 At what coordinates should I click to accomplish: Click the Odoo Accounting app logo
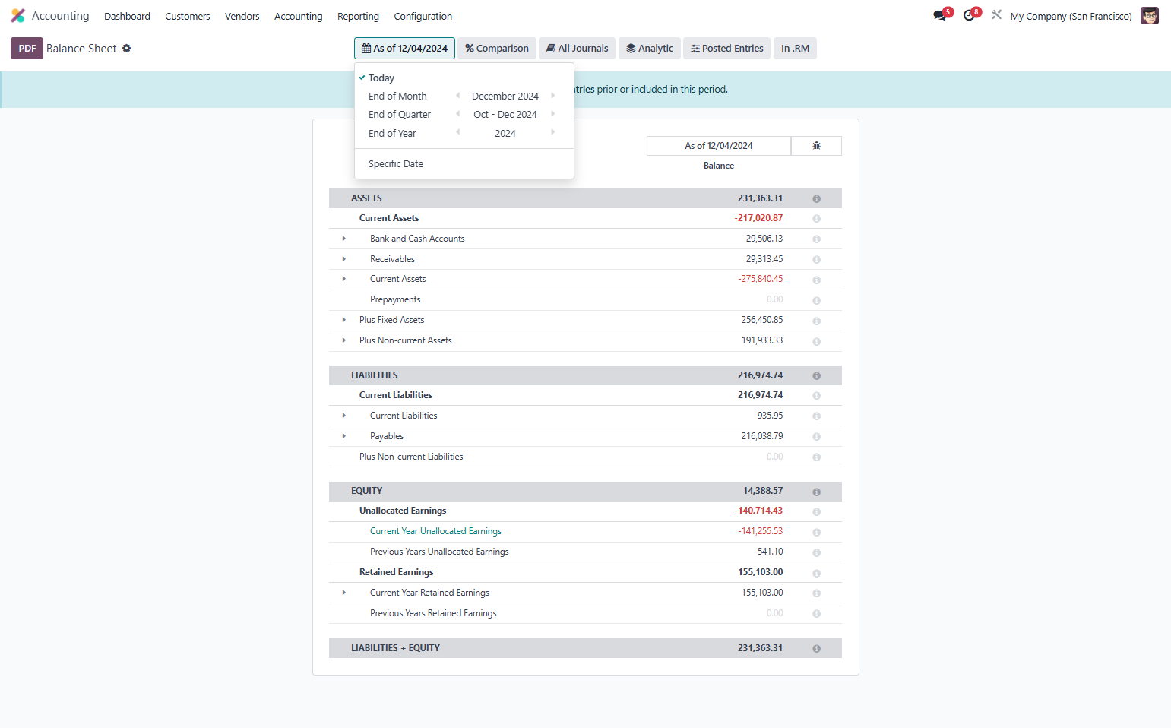pos(17,15)
